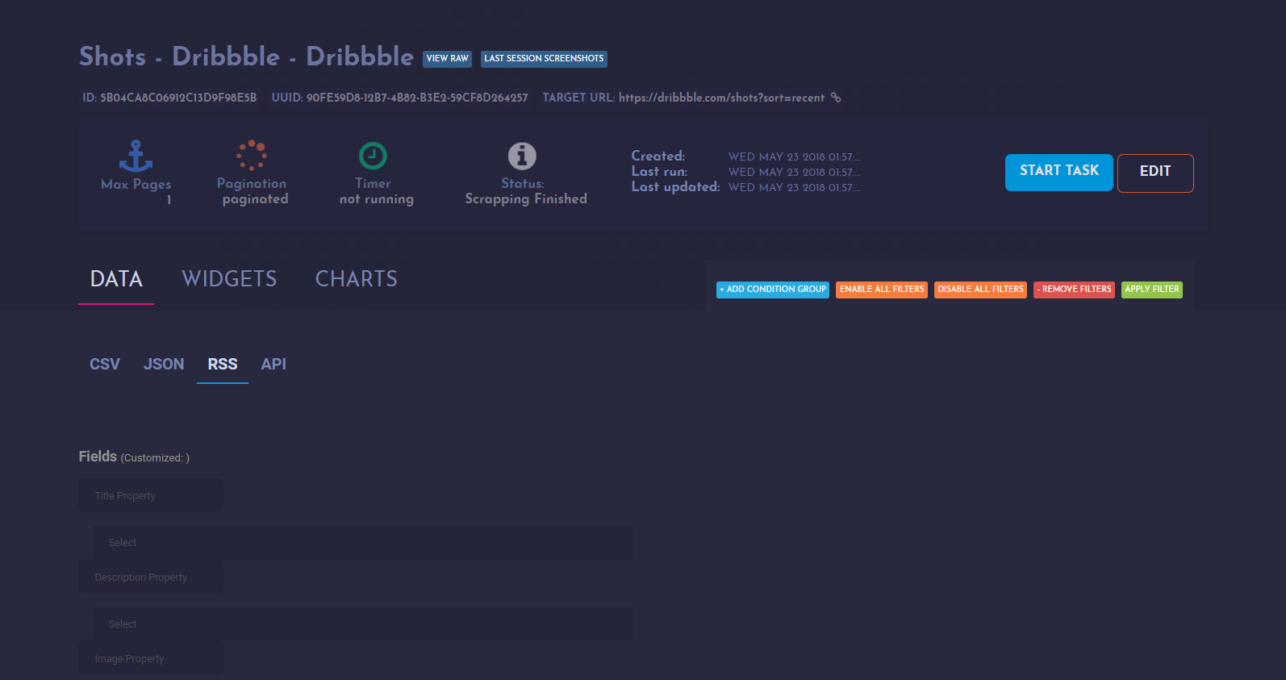The height and width of the screenshot is (680, 1286).
Task: Enable all filters
Action: click(x=882, y=290)
